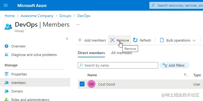Click the DevOps group icon

tap(8, 27)
